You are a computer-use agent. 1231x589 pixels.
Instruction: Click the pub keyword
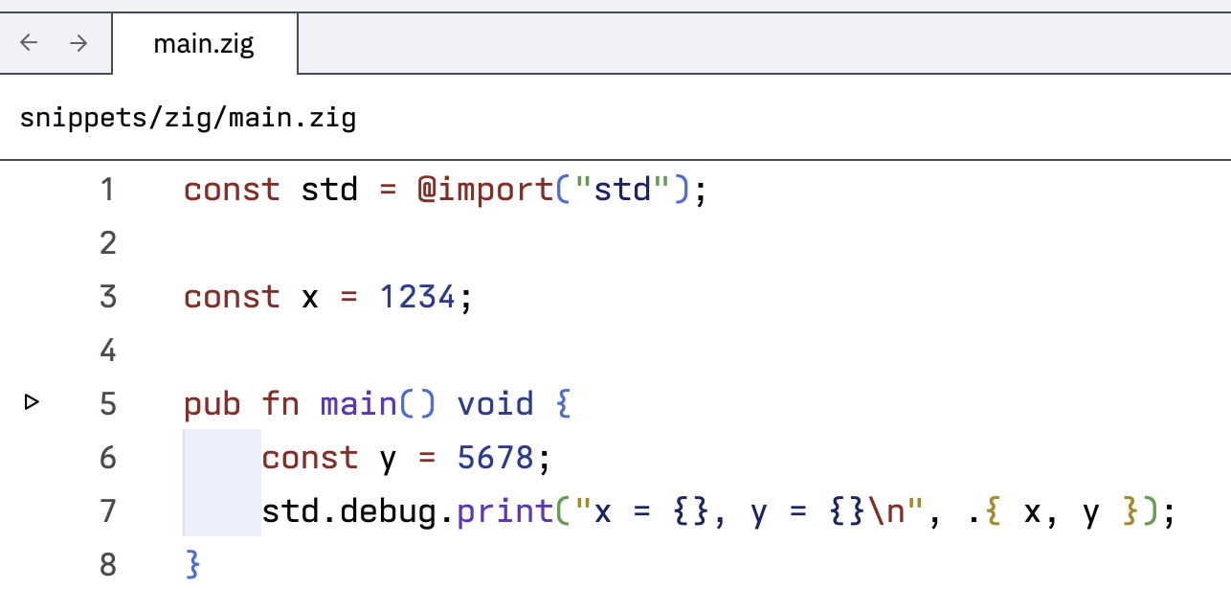click(x=213, y=404)
